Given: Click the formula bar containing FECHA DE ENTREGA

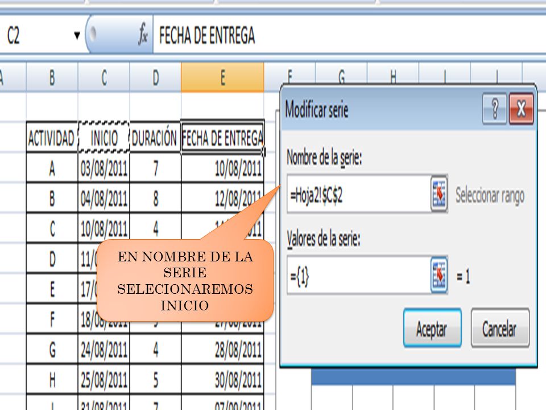Looking at the screenshot, I should [x=348, y=35].
